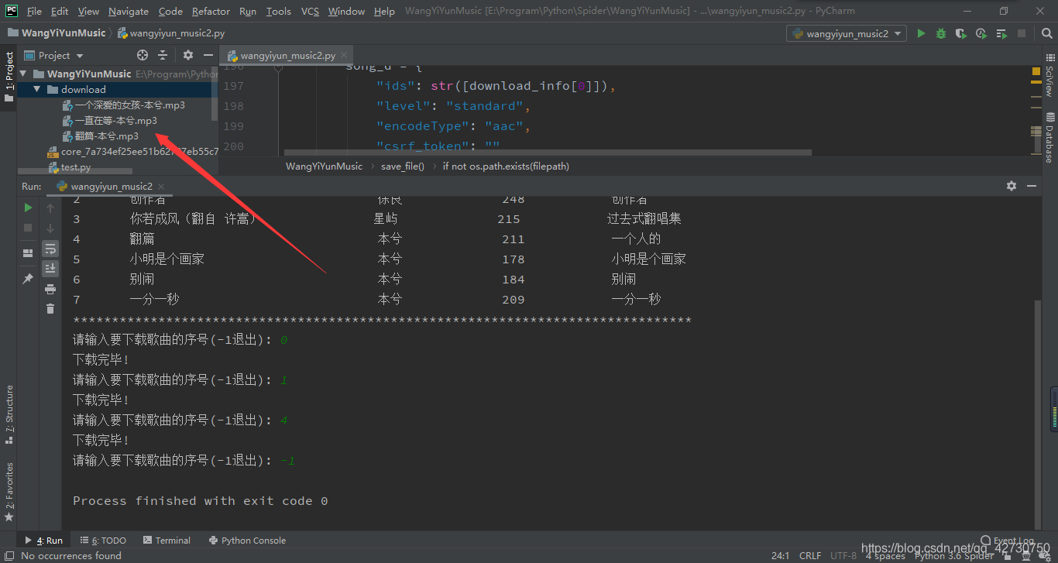The image size is (1058, 563).
Task: Click the save_file() breadcrumb
Action: (x=403, y=166)
